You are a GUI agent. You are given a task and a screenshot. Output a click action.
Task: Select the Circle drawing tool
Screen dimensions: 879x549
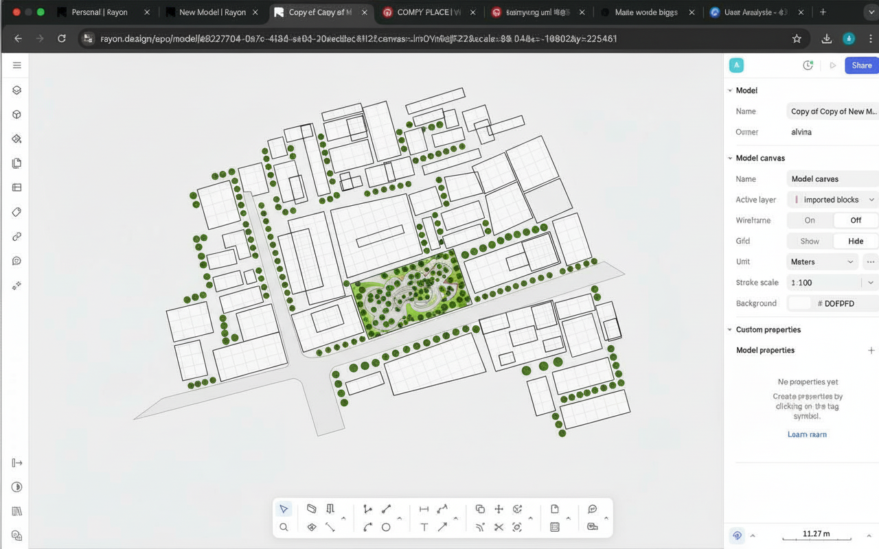click(386, 527)
